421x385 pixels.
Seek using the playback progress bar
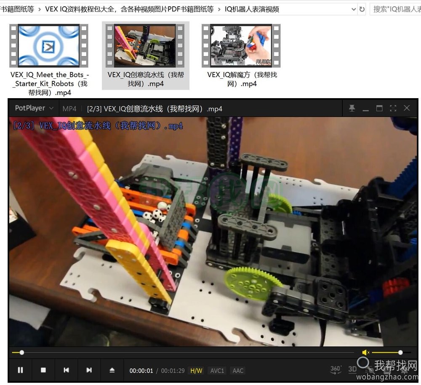pos(183,352)
